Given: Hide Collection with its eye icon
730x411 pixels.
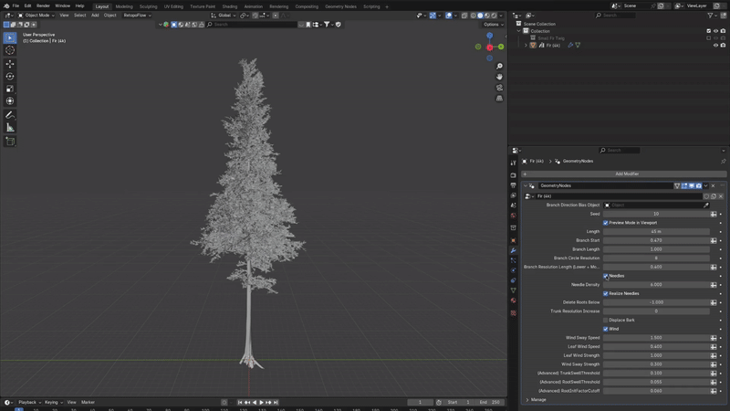Looking at the screenshot, I should [715, 31].
